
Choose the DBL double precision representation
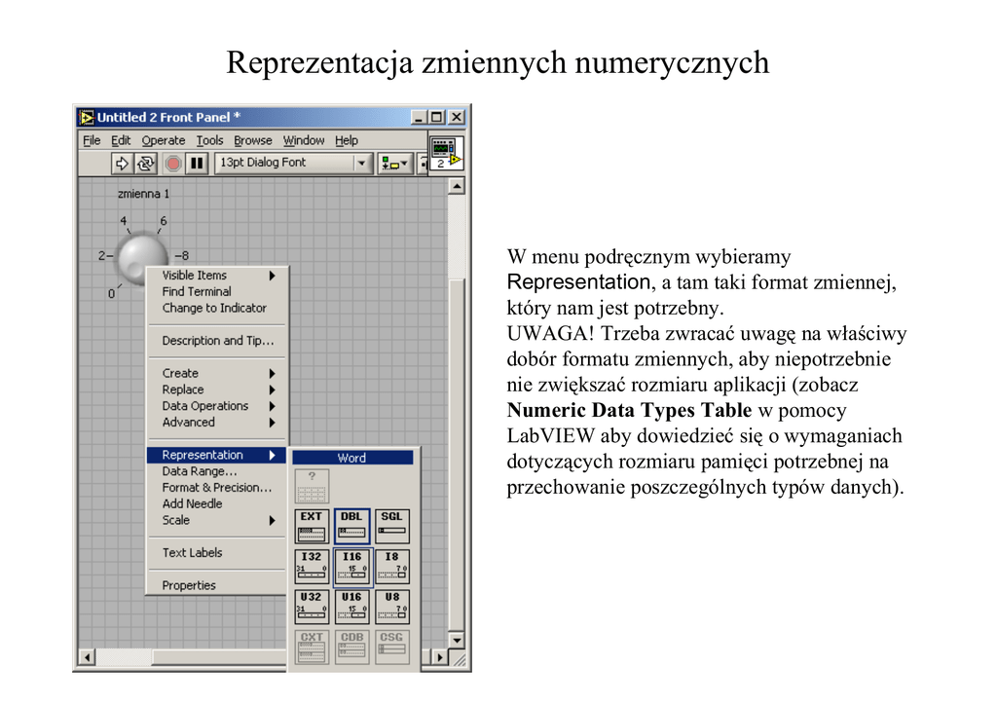click(x=351, y=527)
